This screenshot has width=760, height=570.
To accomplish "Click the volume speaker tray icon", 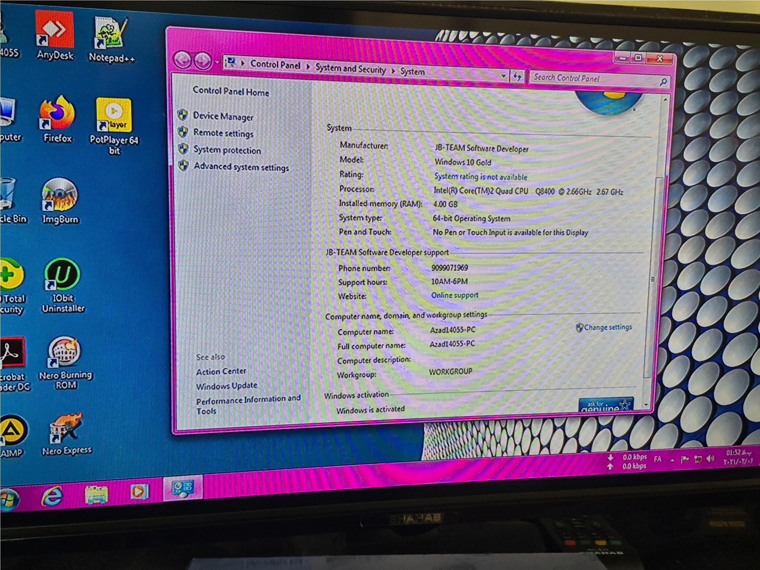I will pos(710,458).
